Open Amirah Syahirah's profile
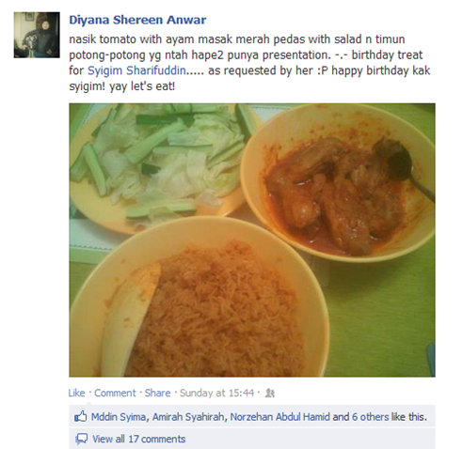 (x=188, y=417)
